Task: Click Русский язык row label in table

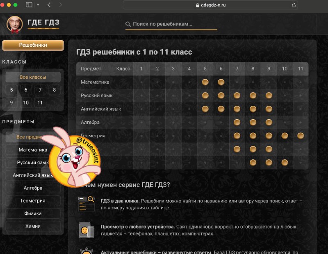Action: (x=97, y=95)
